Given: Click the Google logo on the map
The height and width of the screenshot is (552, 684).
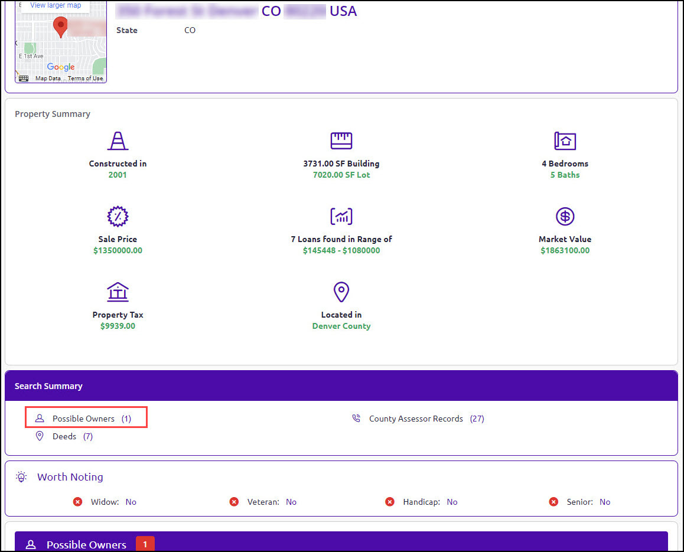Looking at the screenshot, I should pyautogui.click(x=61, y=67).
